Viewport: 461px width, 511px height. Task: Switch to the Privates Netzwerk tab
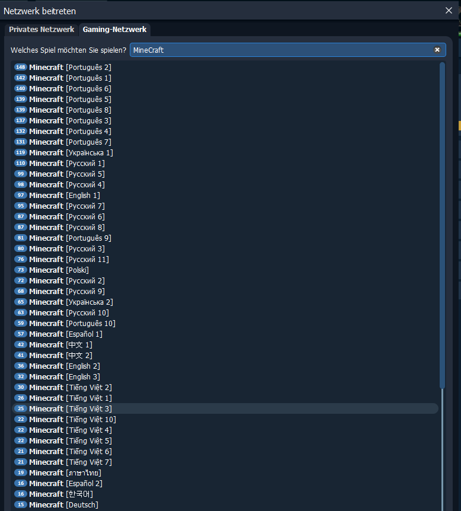41,29
